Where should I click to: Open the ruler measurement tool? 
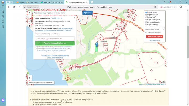pyautogui.click(x=30, y=77)
